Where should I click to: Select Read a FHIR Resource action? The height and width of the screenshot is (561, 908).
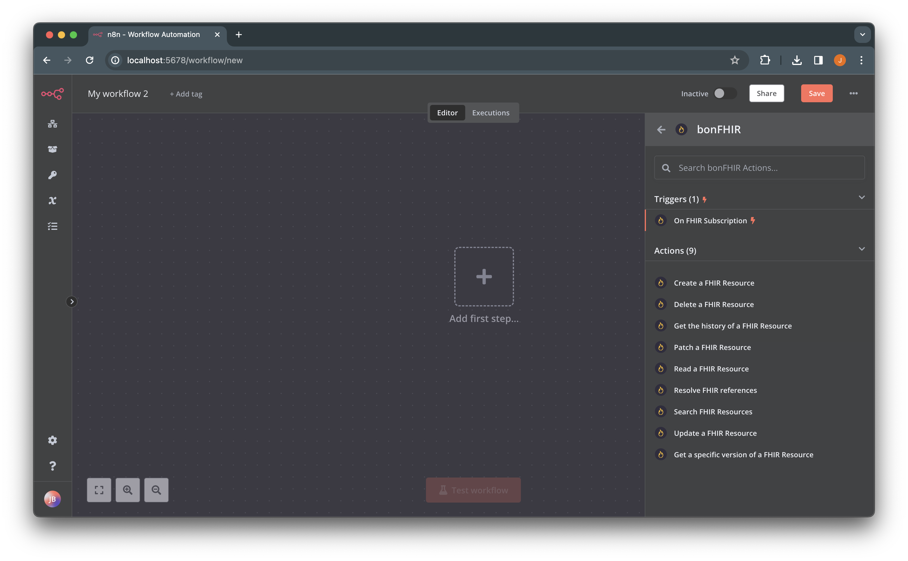pyautogui.click(x=759, y=369)
